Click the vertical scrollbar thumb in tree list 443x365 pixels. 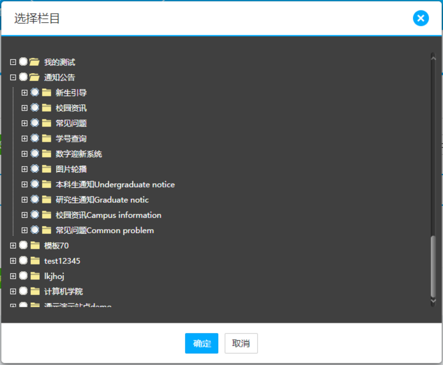coord(433,266)
